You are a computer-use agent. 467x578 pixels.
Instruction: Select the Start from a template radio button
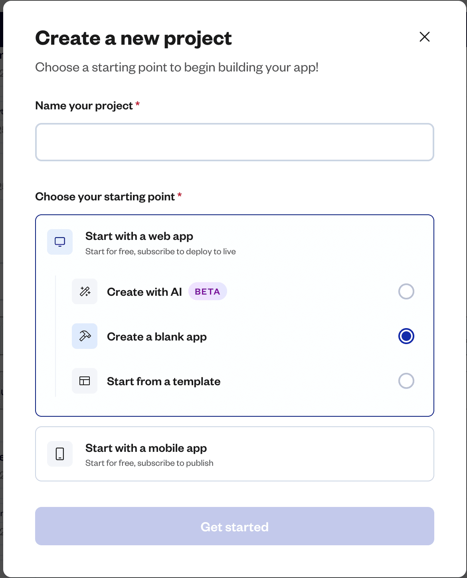[406, 381]
